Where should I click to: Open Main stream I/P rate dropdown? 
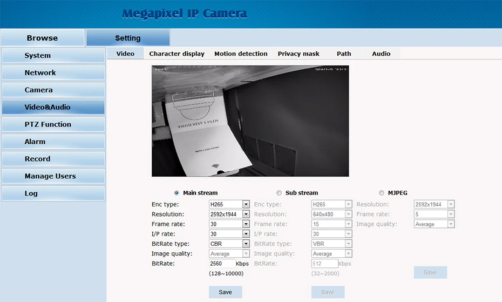229,234
